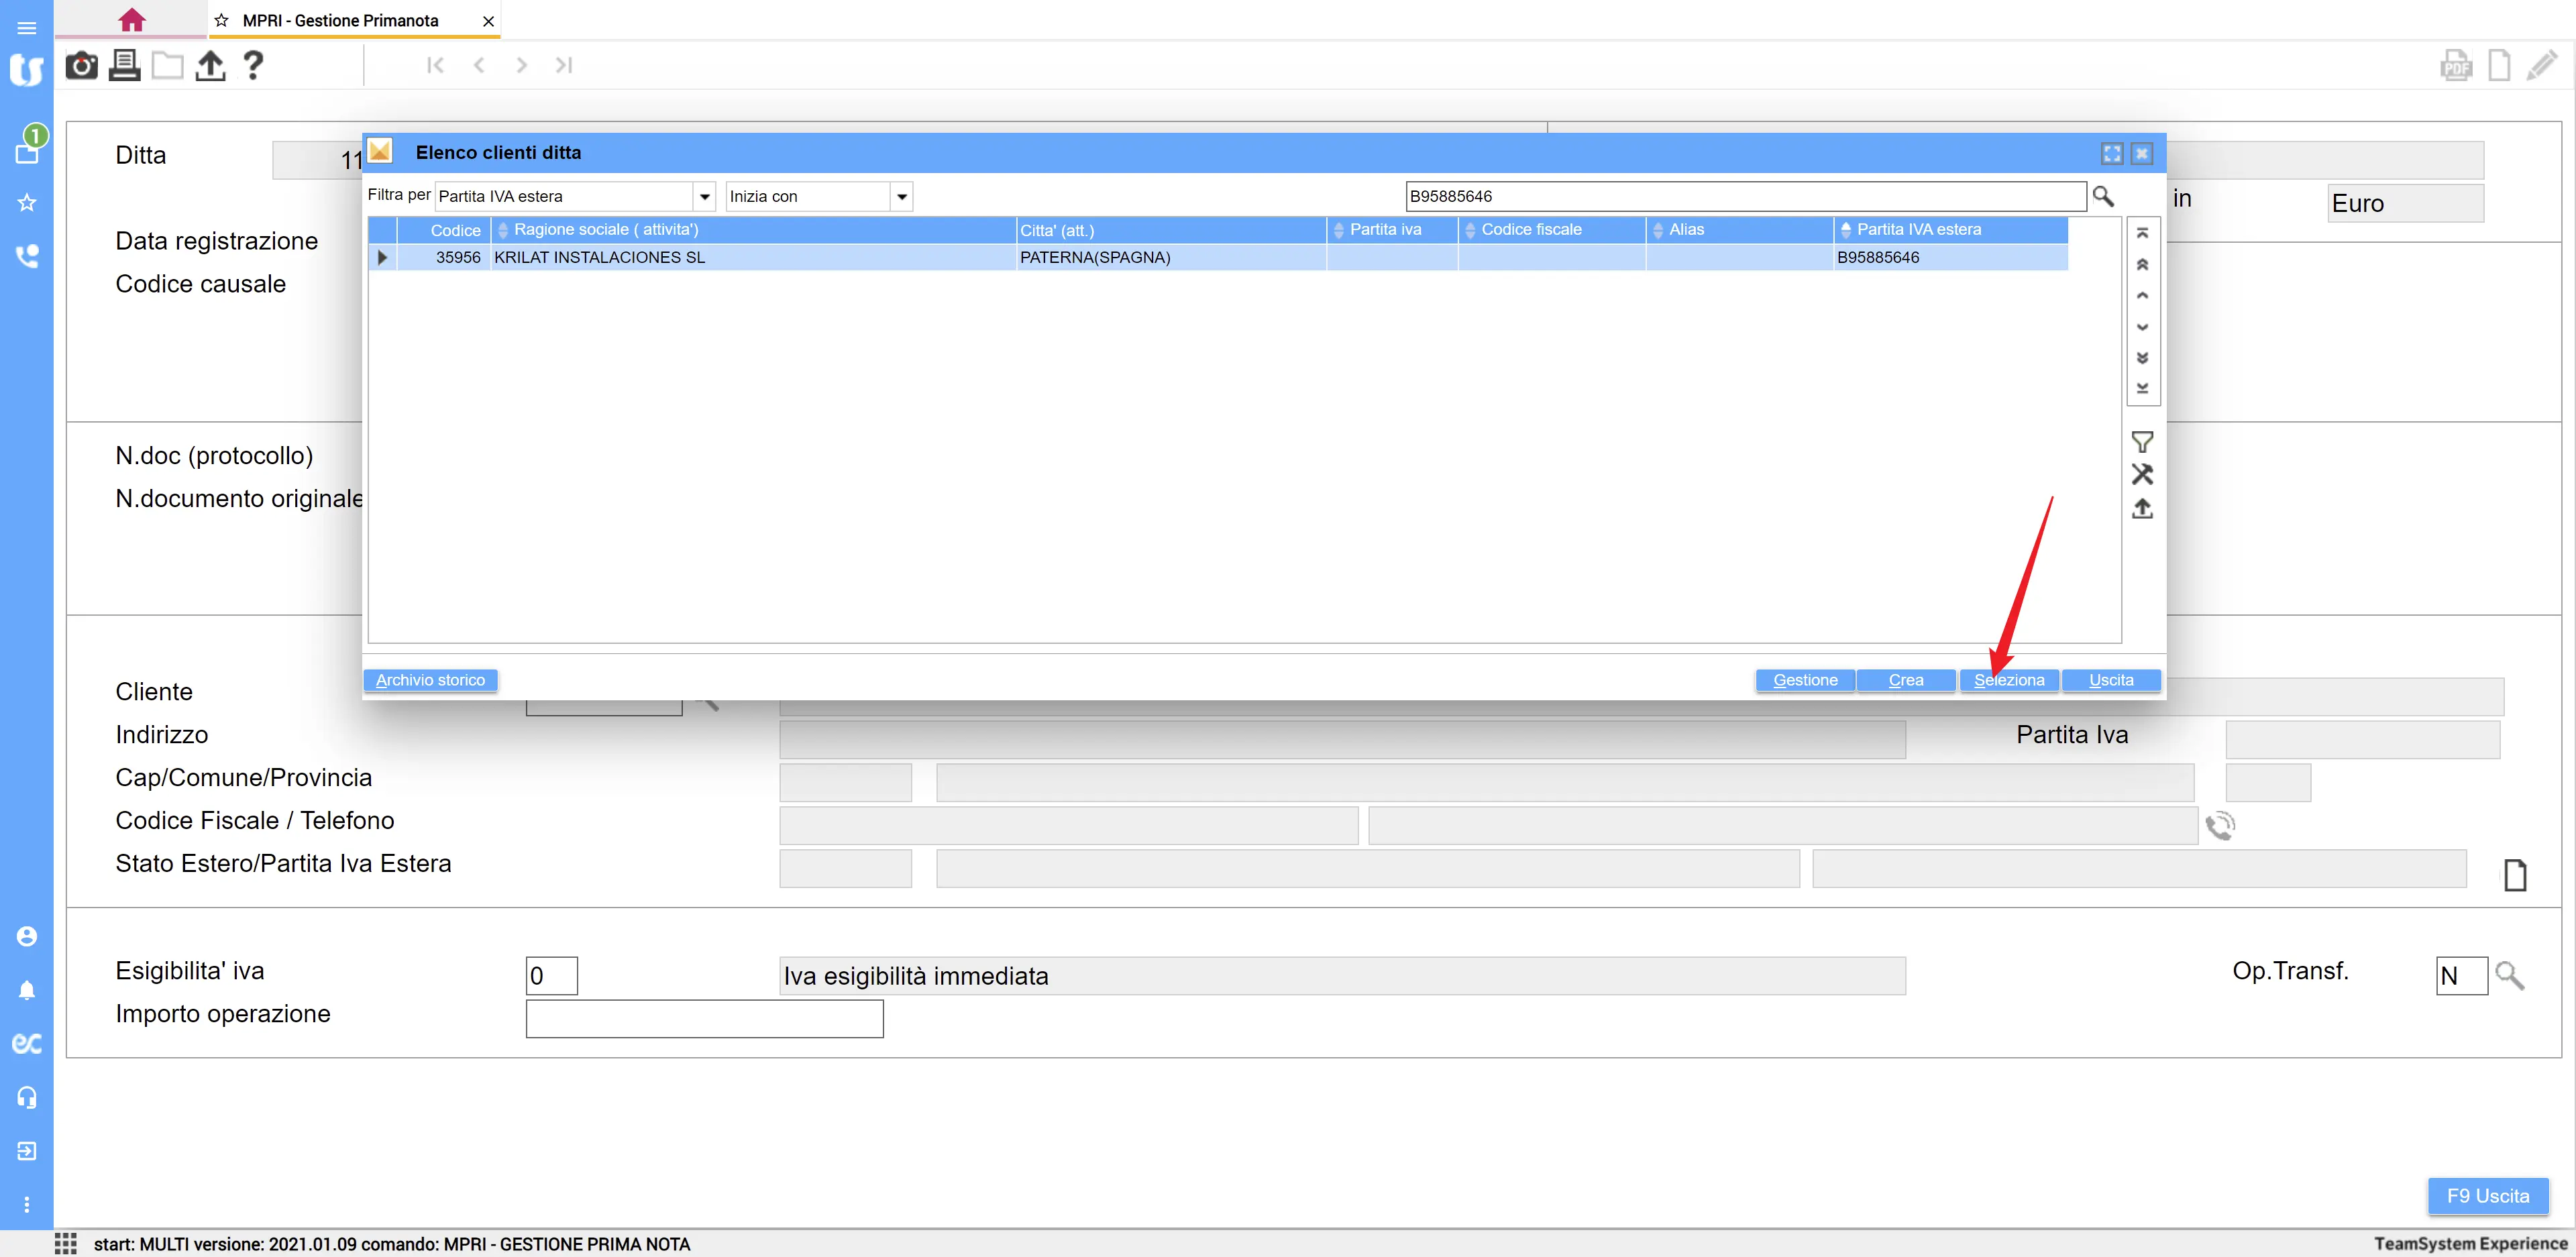Click the bell notifications icon in sidebar
The width and height of the screenshot is (2576, 1257).
click(x=27, y=990)
